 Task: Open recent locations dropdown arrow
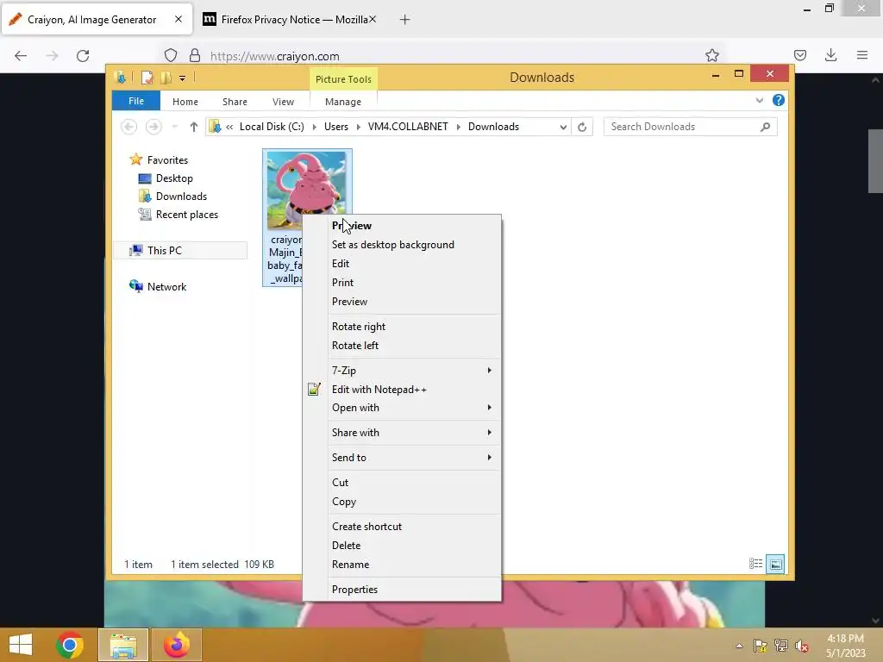(174, 127)
